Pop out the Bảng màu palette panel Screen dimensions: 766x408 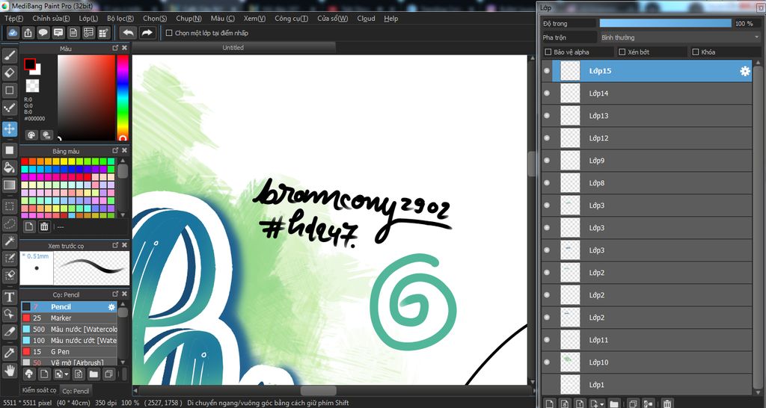pyautogui.click(x=115, y=151)
